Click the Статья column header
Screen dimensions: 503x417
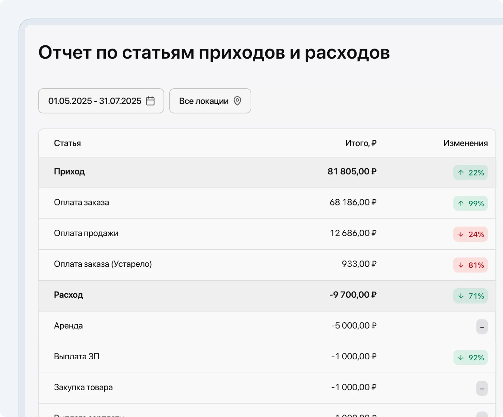click(67, 143)
